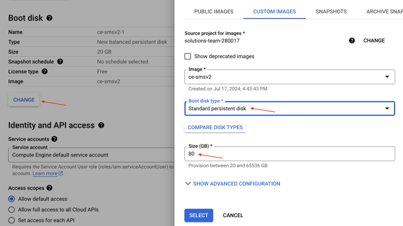Select Allow default access radio button
403x226 pixels.
12,199
